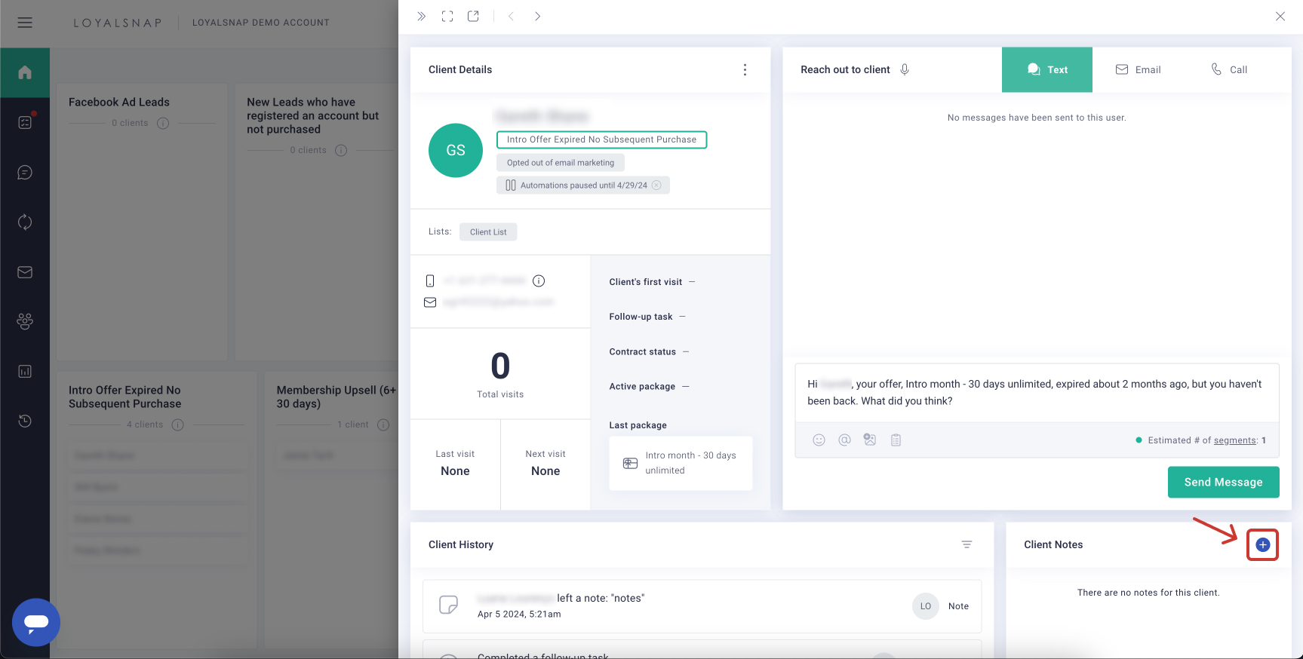
Task: Click the Send Message button
Action: point(1223,483)
